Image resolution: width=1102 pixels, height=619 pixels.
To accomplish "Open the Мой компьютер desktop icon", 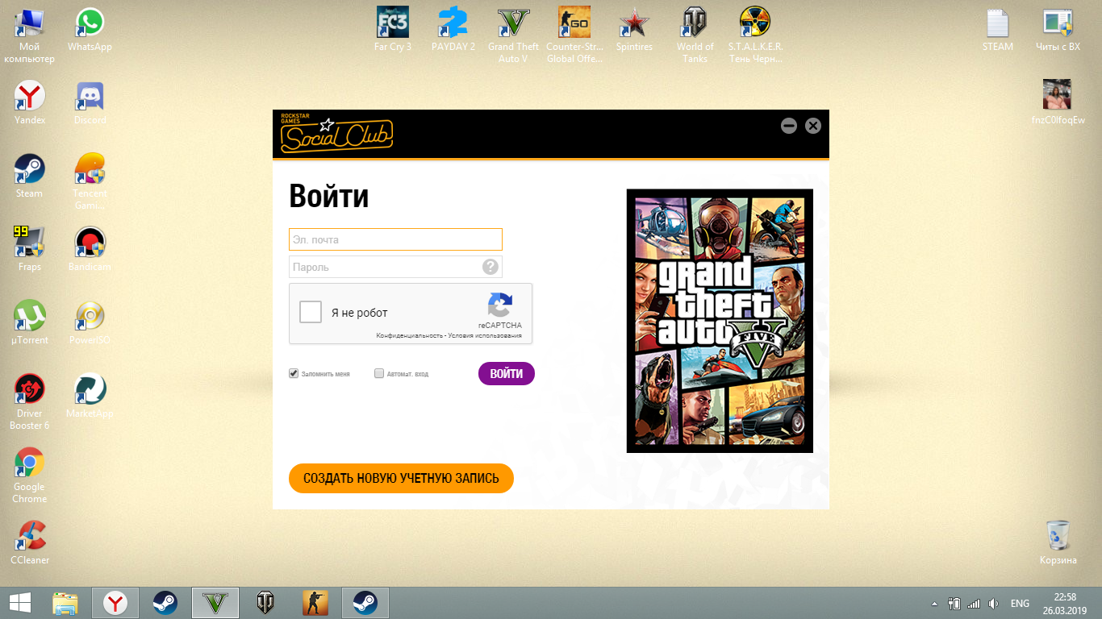I will click(30, 36).
